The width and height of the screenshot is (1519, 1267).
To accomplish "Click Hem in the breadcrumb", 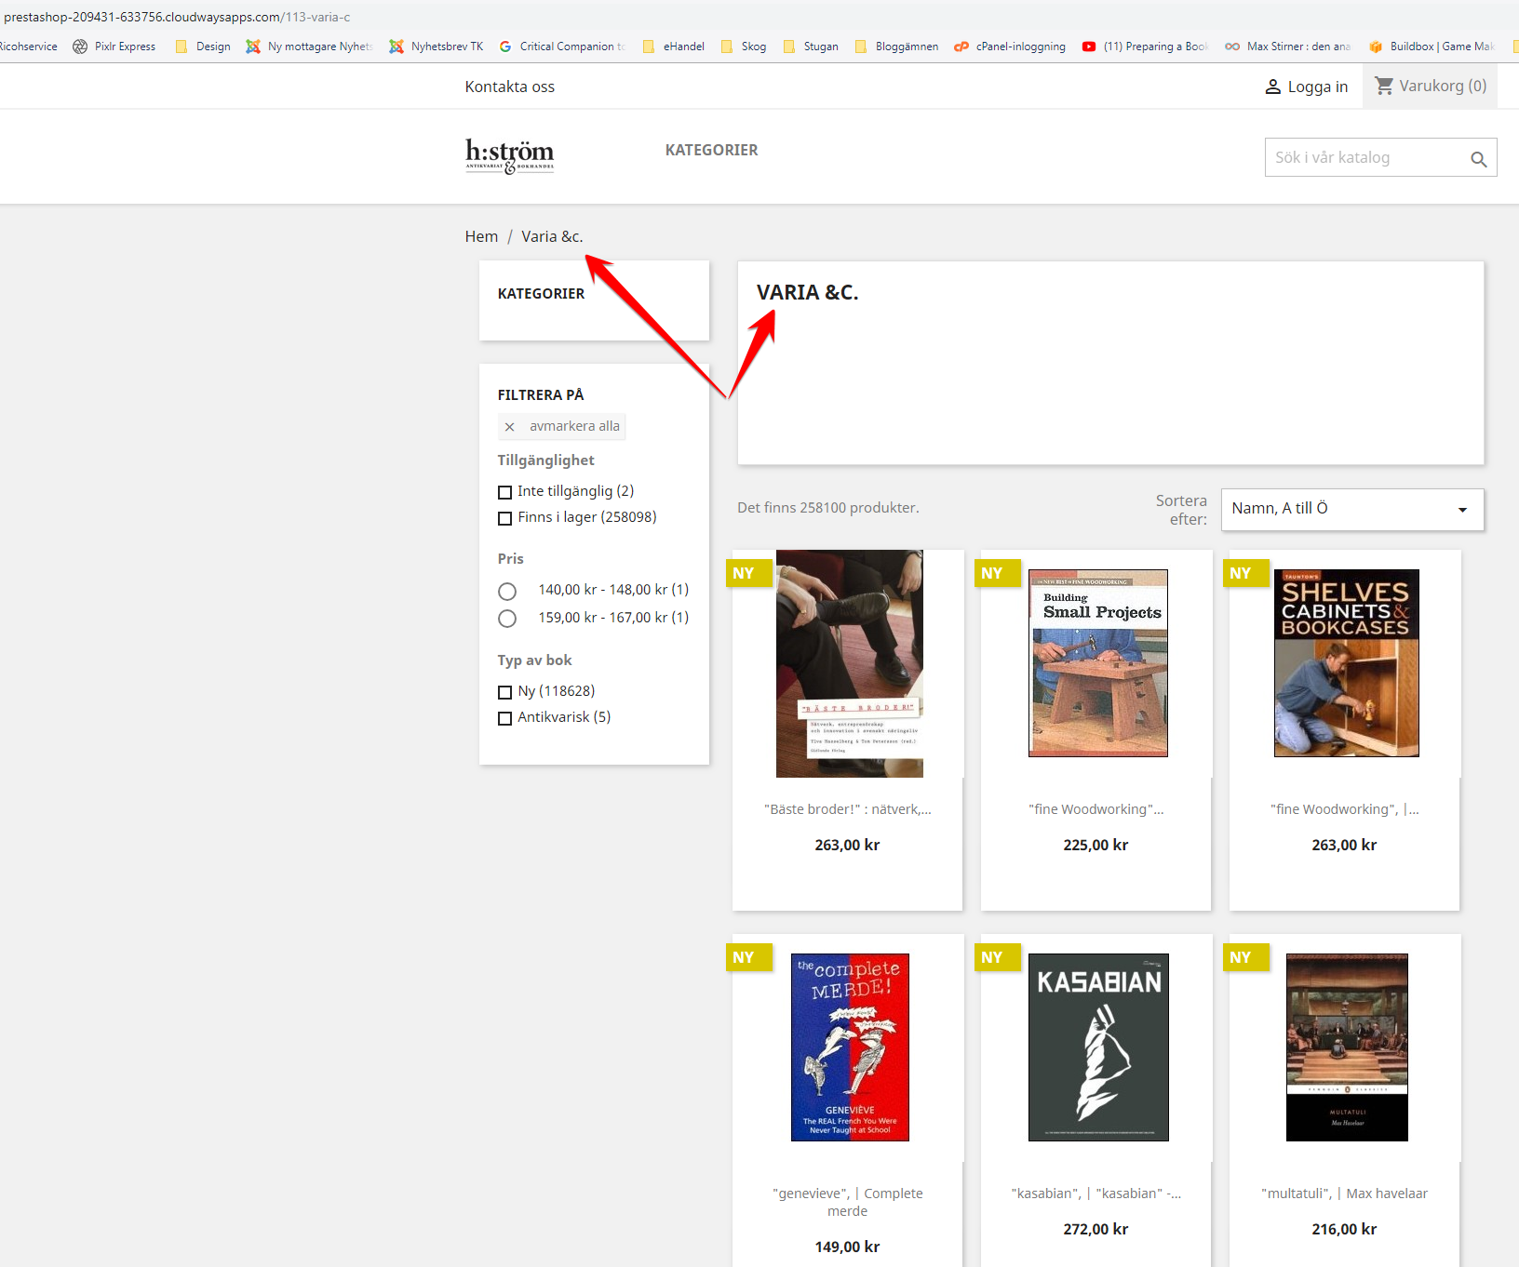I will 481,236.
